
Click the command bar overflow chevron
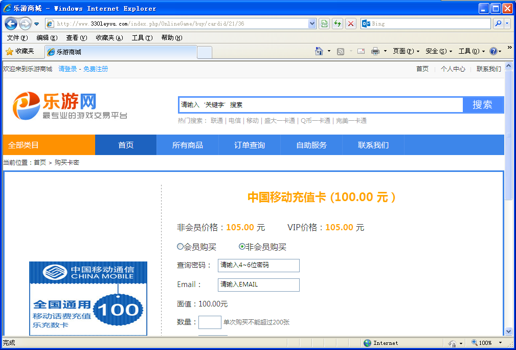509,48
